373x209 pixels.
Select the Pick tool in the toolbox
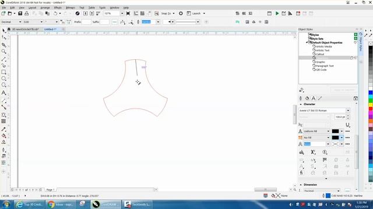click(4, 31)
